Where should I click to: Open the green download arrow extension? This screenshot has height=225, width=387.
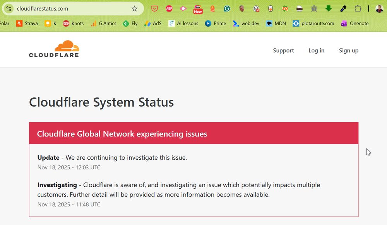click(328, 8)
